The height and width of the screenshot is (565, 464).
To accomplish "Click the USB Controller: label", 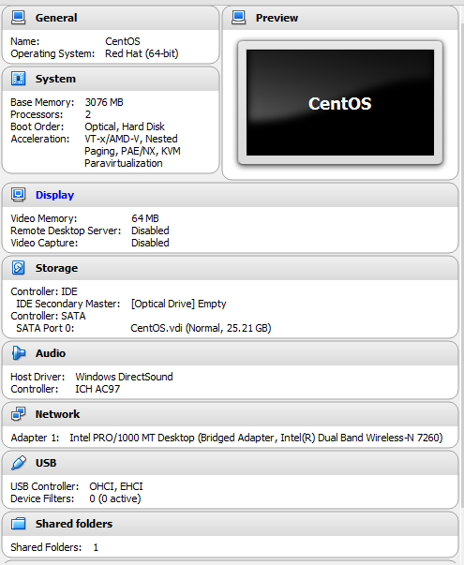I will 45,487.
